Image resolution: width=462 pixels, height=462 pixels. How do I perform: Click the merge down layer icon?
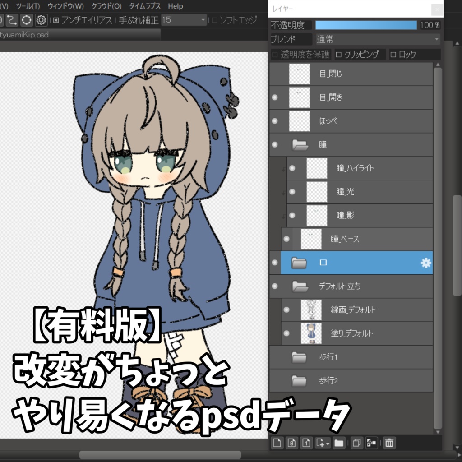point(371,443)
